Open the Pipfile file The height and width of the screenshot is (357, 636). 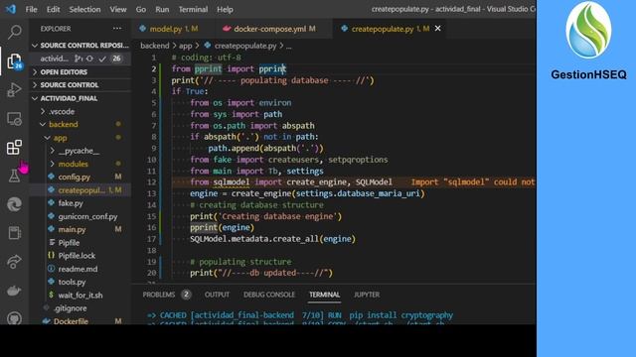69,242
